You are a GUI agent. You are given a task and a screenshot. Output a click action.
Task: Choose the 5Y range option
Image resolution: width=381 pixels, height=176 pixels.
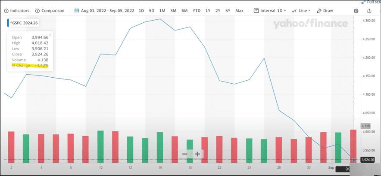tap(228, 10)
